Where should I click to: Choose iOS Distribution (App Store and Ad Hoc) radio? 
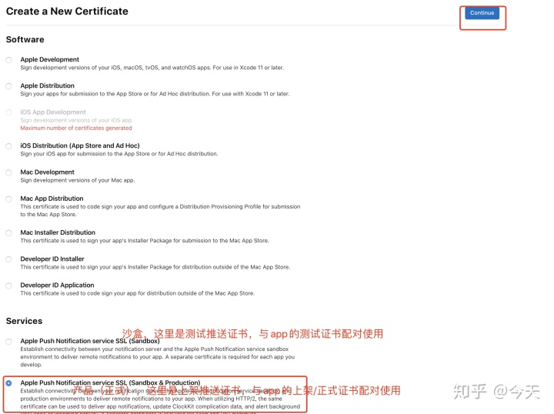[x=8, y=146]
